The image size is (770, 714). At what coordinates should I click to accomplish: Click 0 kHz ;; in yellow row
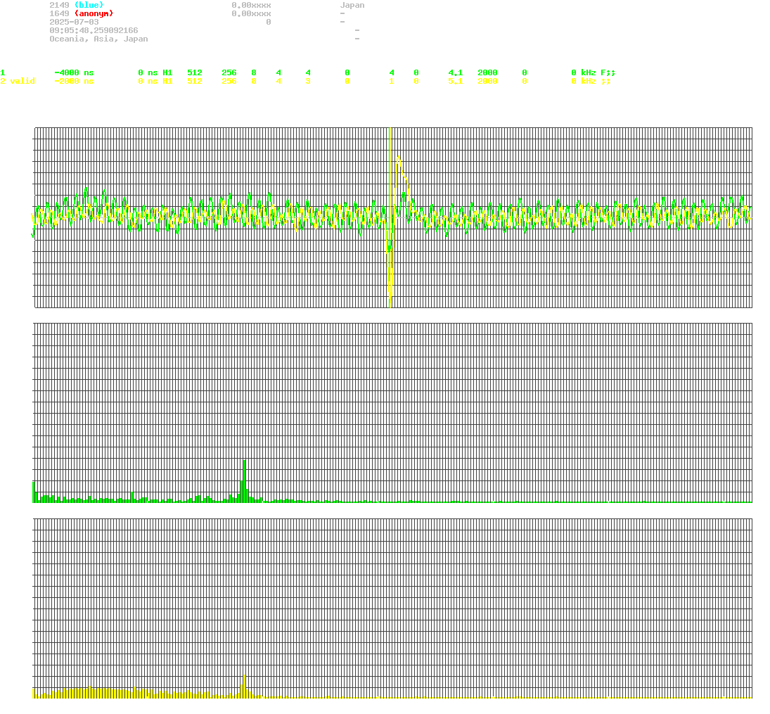[x=591, y=81]
